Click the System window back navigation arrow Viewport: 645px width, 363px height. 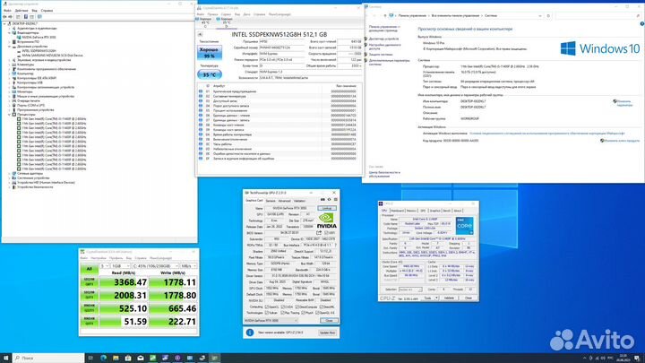click(x=367, y=15)
